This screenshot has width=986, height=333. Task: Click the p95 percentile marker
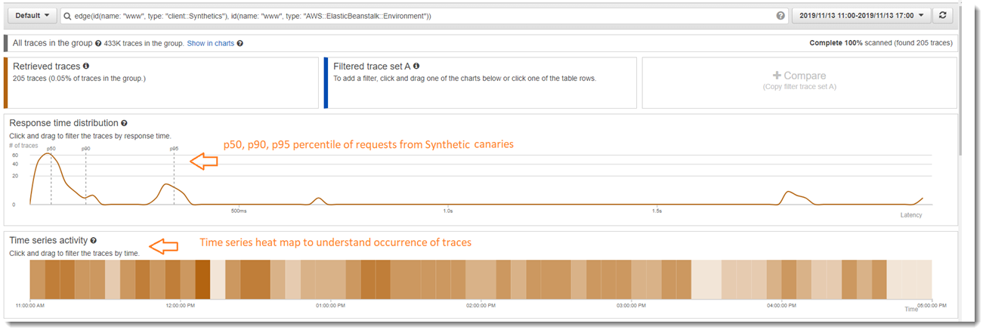(x=174, y=150)
